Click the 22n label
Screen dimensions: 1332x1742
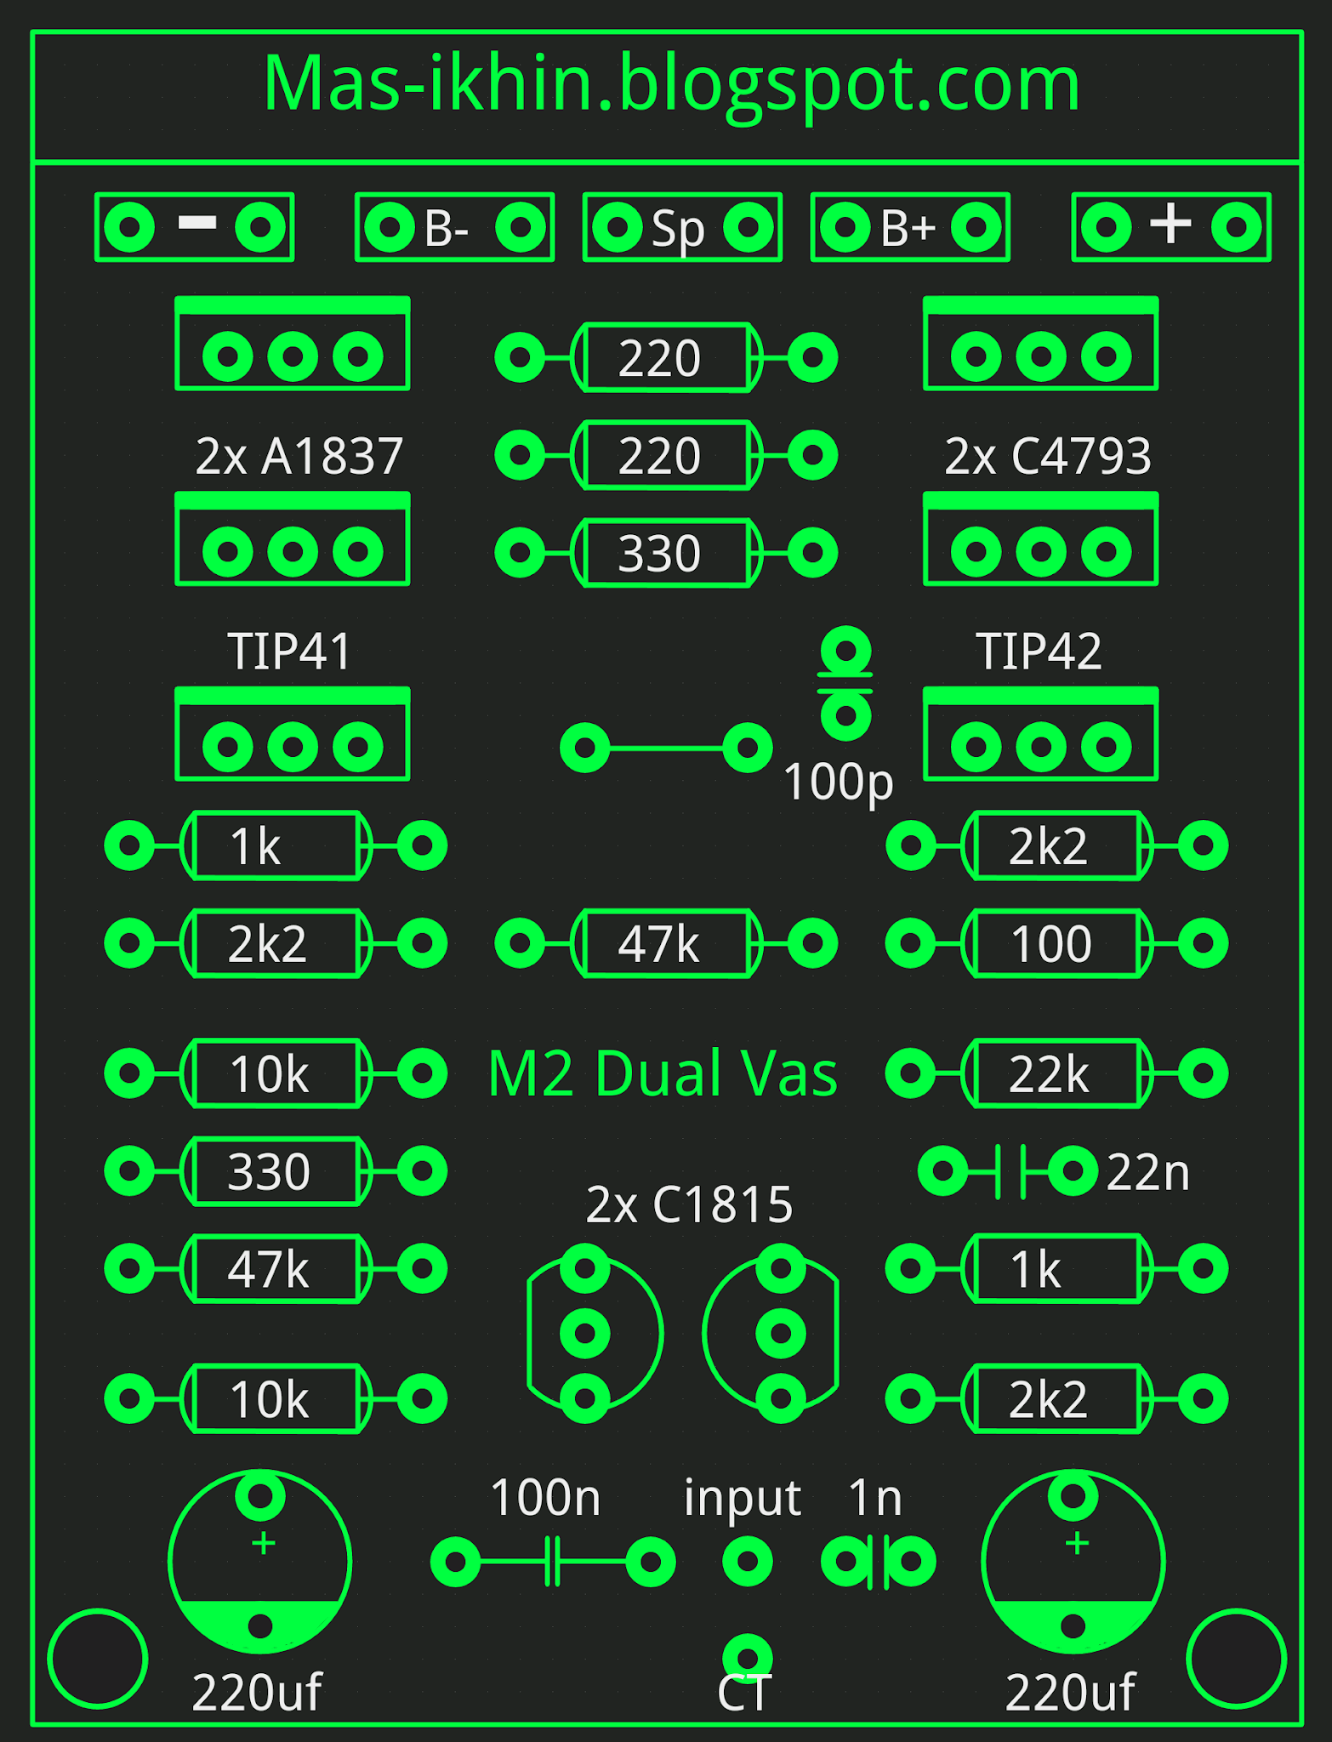click(1147, 1173)
